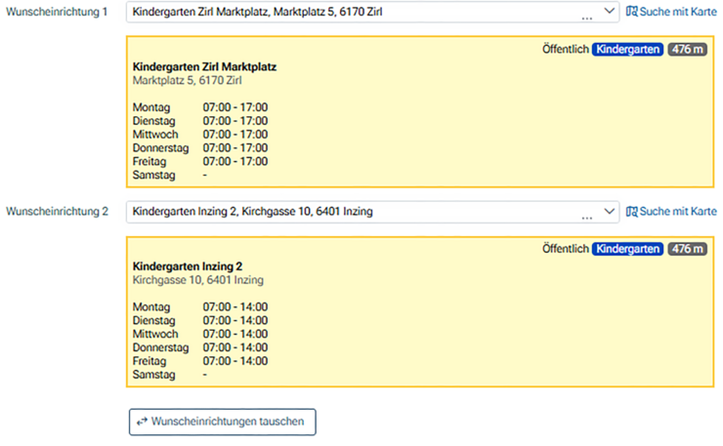Click the ellipsis in the Kindergarten Zirl Marktplatz field
The width and height of the screenshot is (723, 446).
coord(586,17)
